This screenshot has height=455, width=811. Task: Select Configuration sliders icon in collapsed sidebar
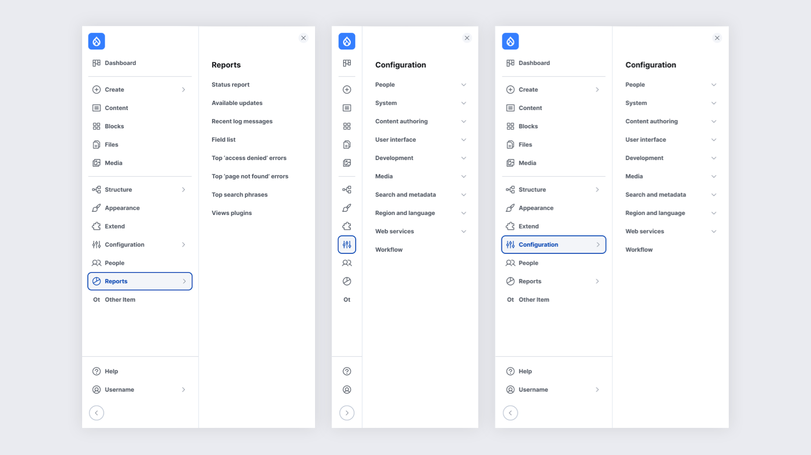347,245
